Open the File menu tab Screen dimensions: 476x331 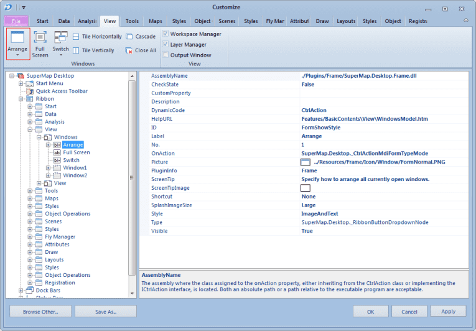pos(16,21)
